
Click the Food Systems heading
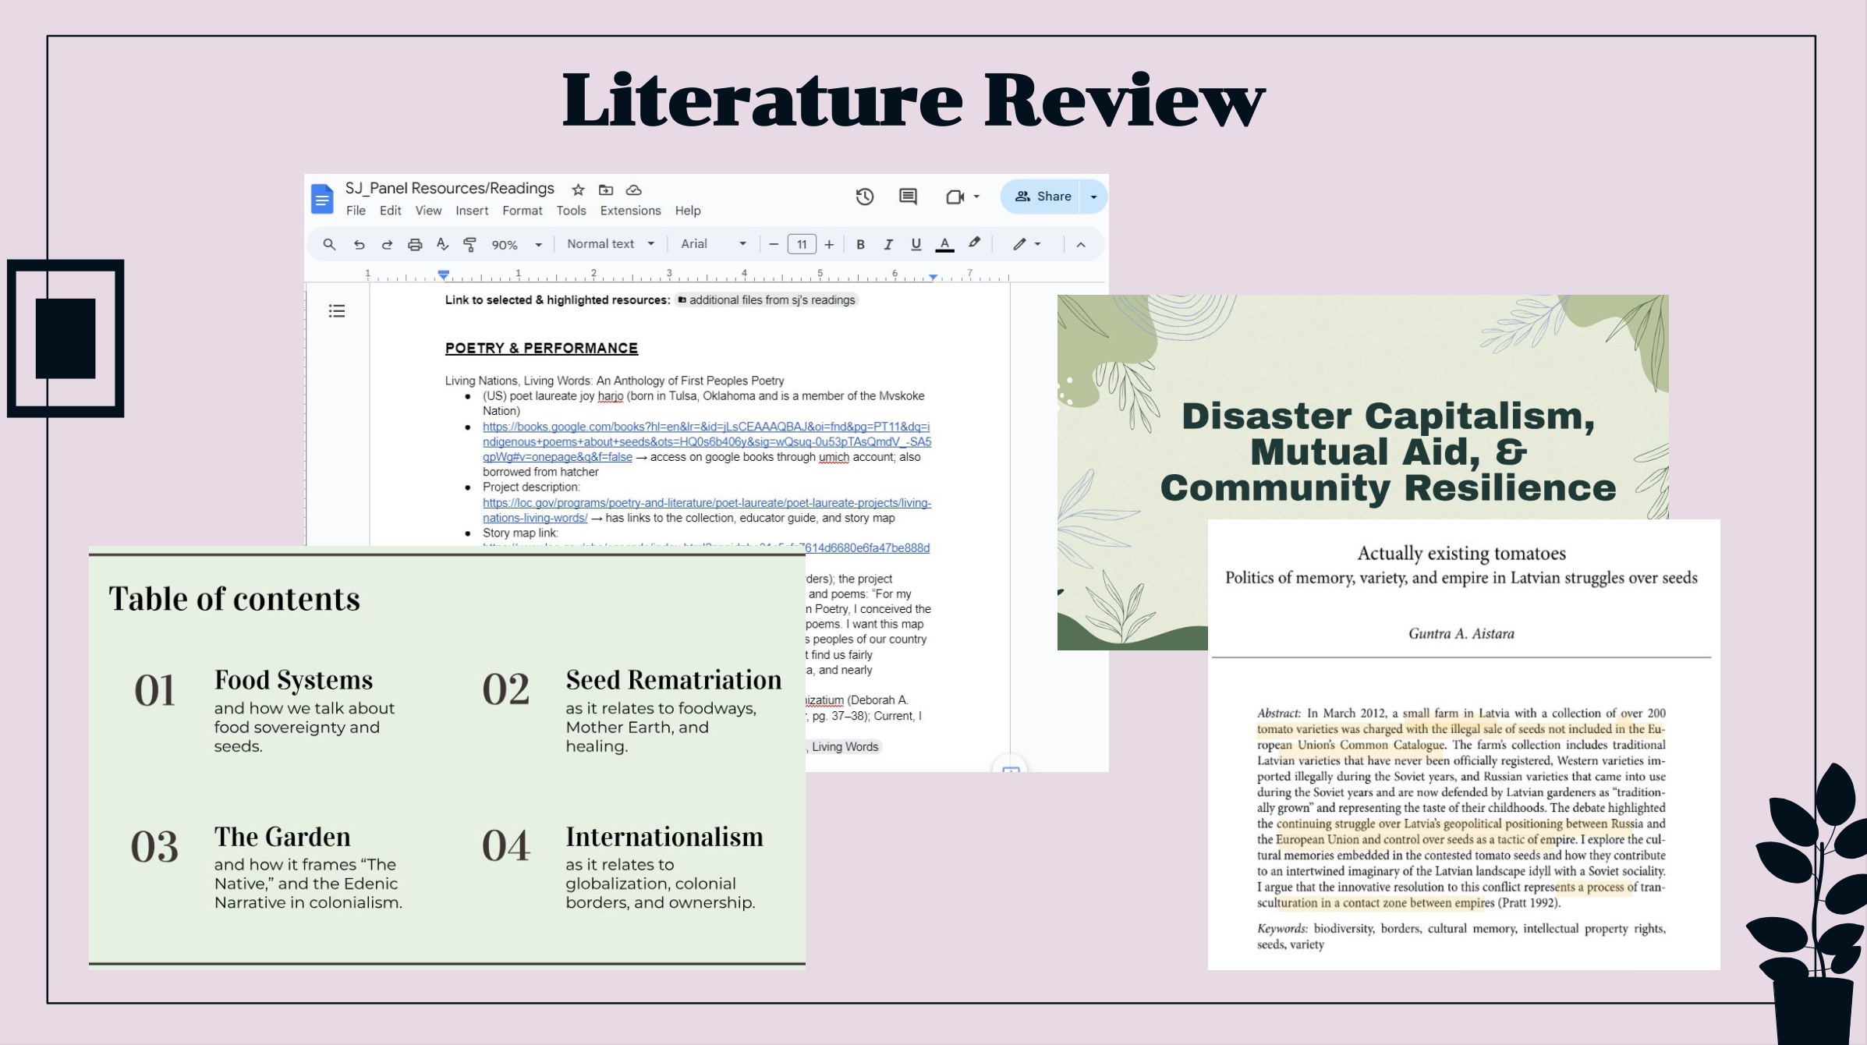(294, 679)
